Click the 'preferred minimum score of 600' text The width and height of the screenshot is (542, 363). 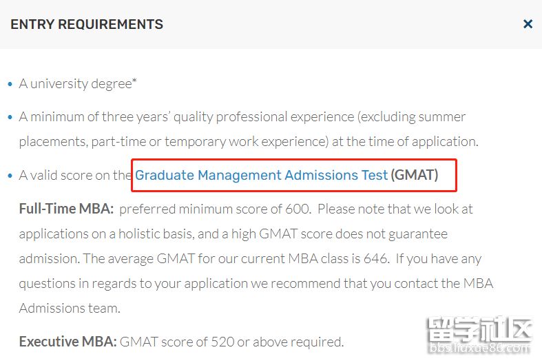[x=216, y=209]
